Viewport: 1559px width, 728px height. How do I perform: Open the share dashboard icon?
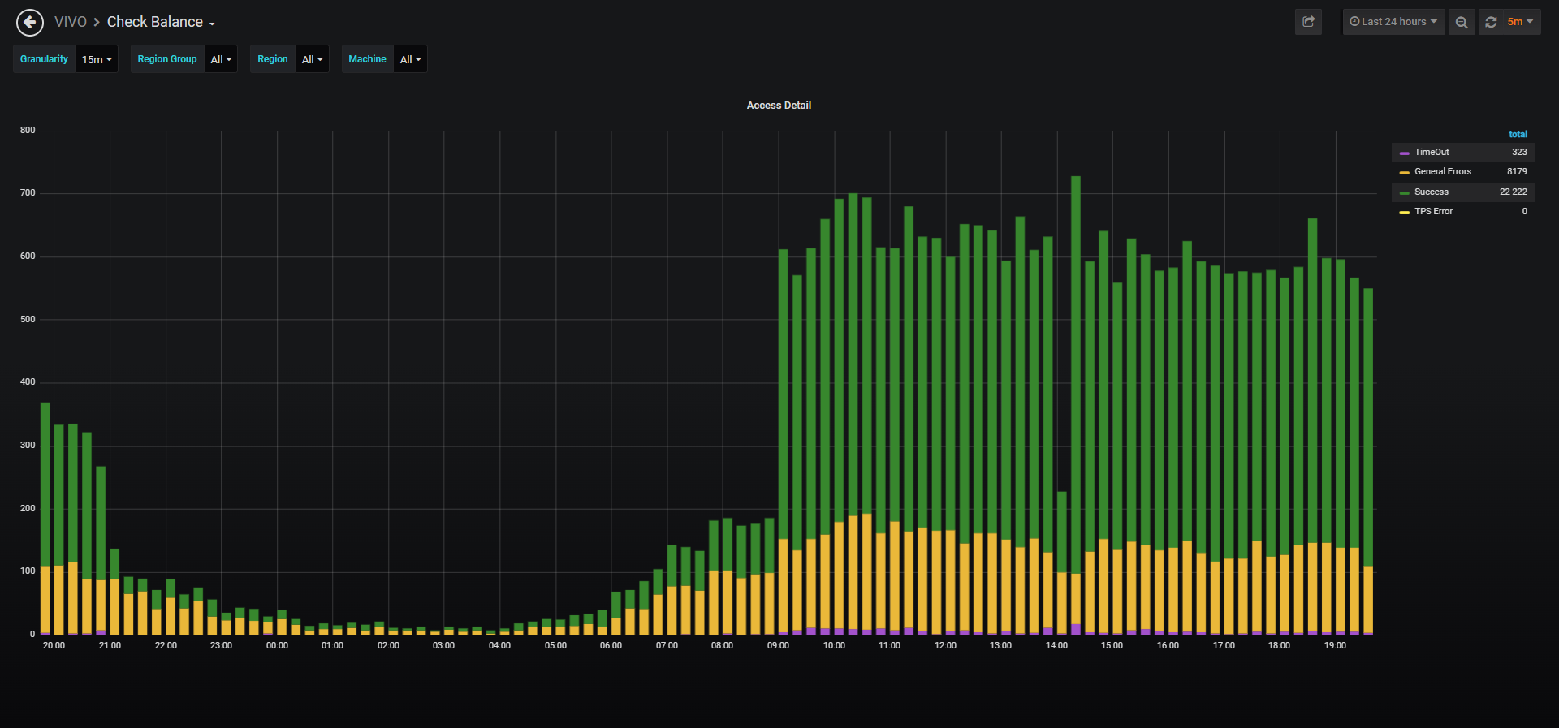(x=1308, y=22)
